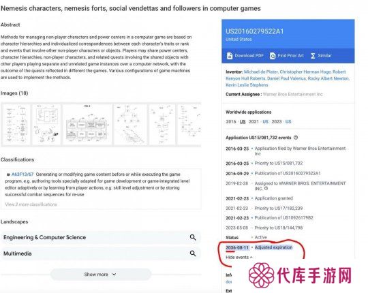The height and width of the screenshot is (293, 368).
Task: Open the first patent drawing thumbnail
Action: point(16,125)
